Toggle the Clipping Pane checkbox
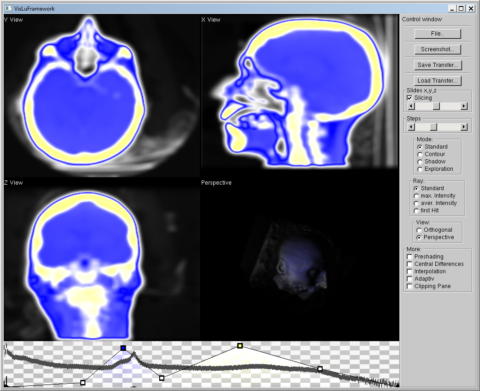This screenshot has height=391, width=480. (x=409, y=286)
